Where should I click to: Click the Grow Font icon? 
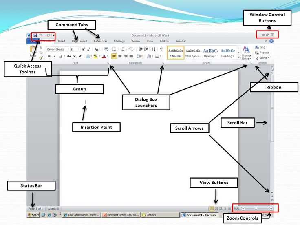[83, 49]
